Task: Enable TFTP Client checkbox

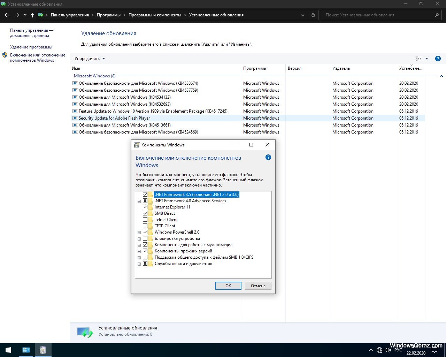Action: pyautogui.click(x=145, y=226)
